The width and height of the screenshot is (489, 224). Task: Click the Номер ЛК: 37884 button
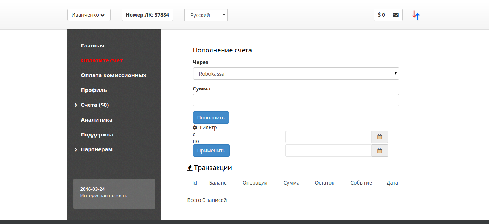[x=147, y=15]
